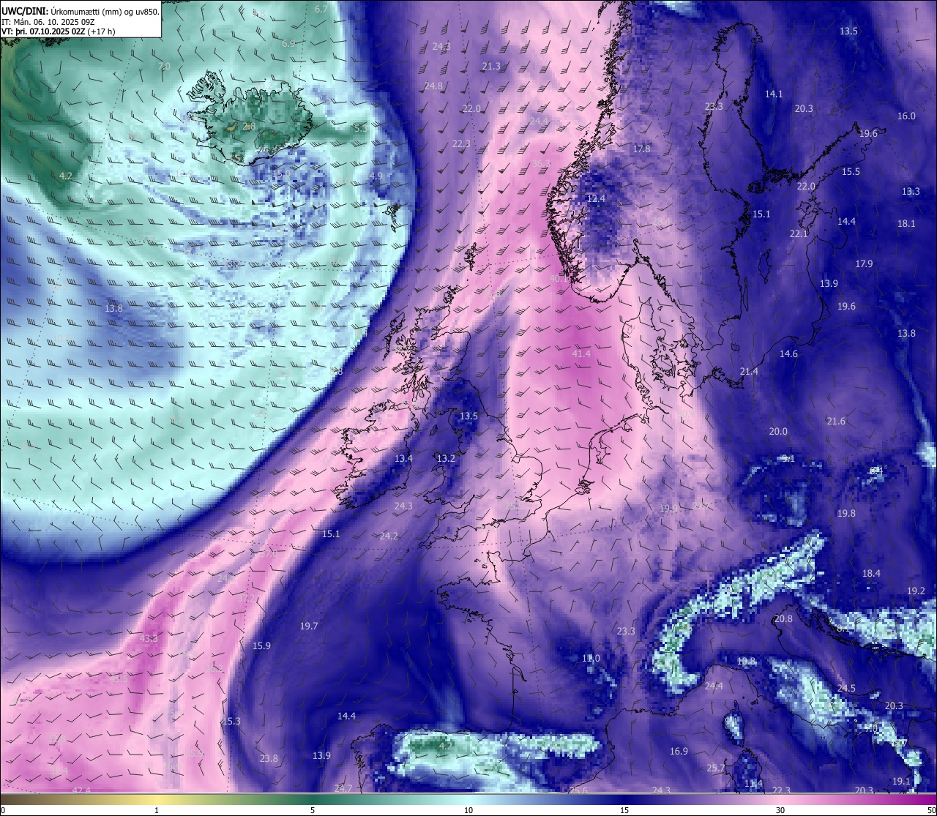This screenshot has width=937, height=816.
Task: Click the '24.5' value over the Balkans
Action: point(846,689)
